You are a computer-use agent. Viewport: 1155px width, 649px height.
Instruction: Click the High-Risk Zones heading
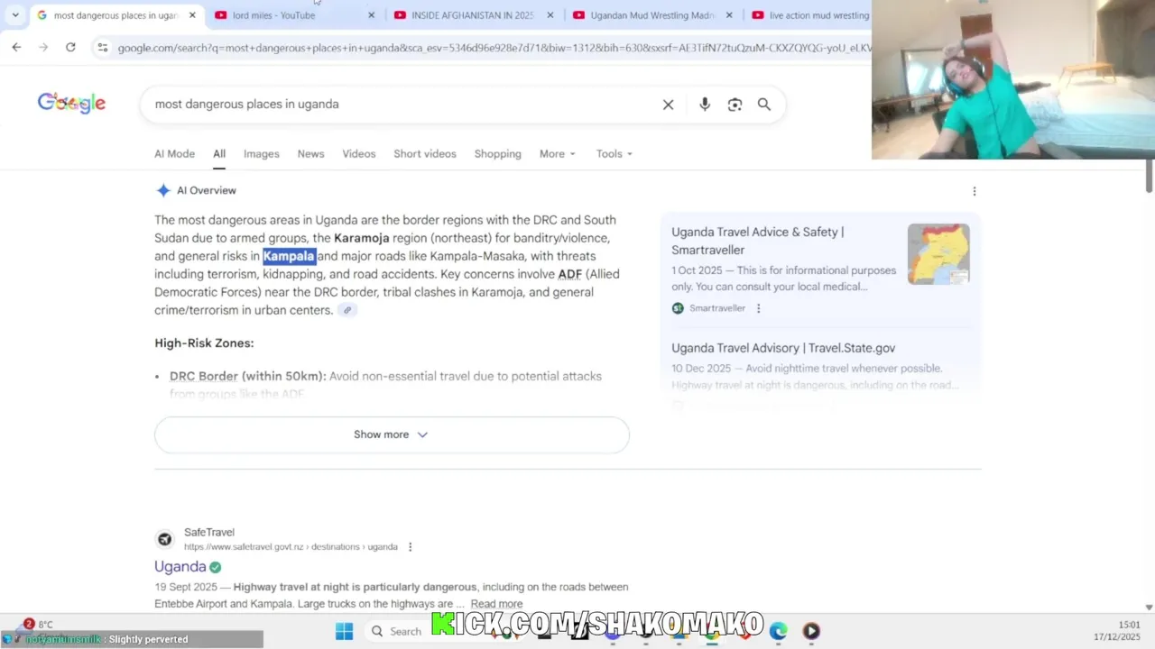click(204, 343)
